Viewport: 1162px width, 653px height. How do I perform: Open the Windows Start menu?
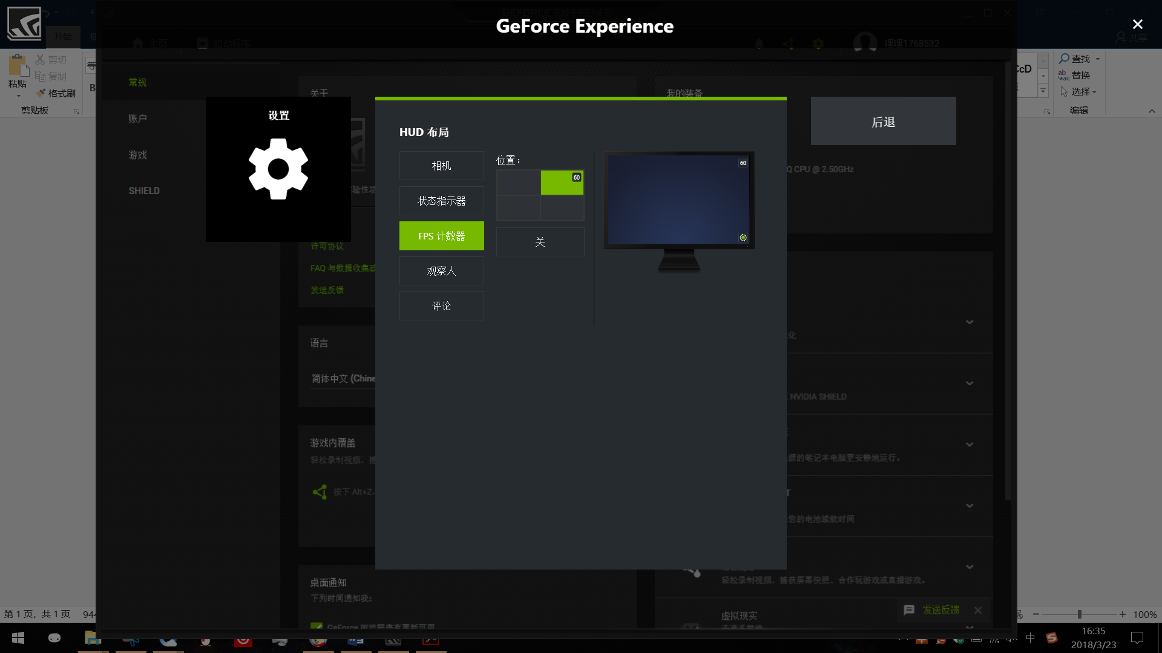18,638
